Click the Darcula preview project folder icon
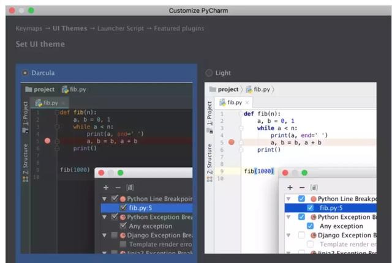 [29, 89]
